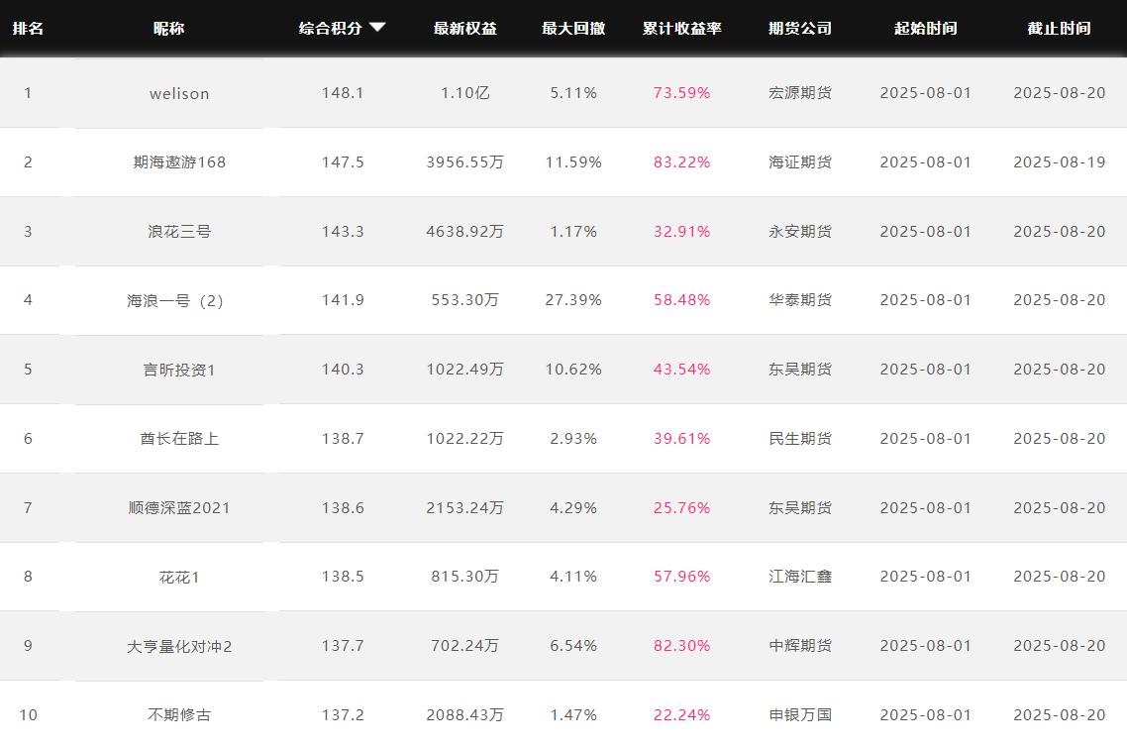Screen dimensions: 1127x748
Task: Click the 宏源期货 company cell
Action: (800, 93)
